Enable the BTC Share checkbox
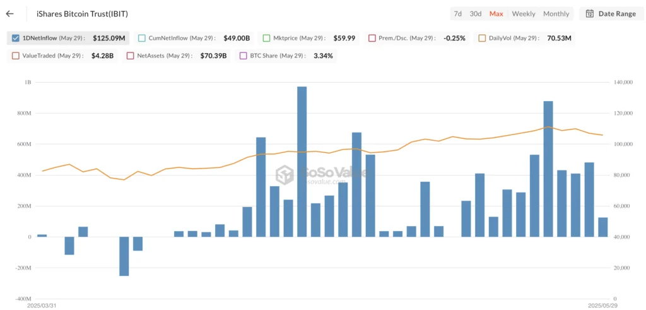Image resolution: width=646 pixels, height=310 pixels. 243,56
